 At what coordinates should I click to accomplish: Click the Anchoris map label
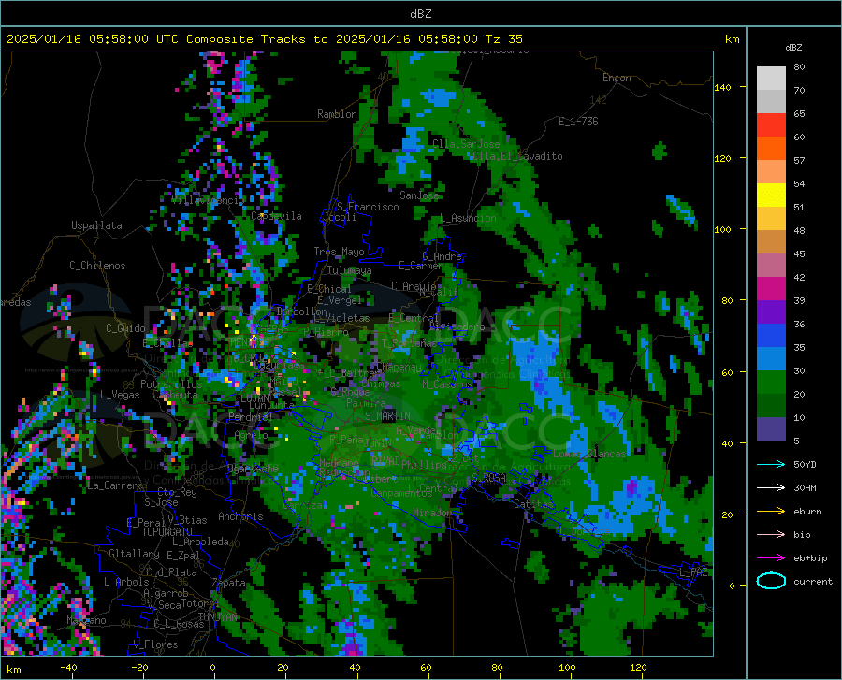coord(240,516)
